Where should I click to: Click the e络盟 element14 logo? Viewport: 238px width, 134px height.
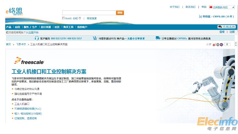tap(14, 12)
